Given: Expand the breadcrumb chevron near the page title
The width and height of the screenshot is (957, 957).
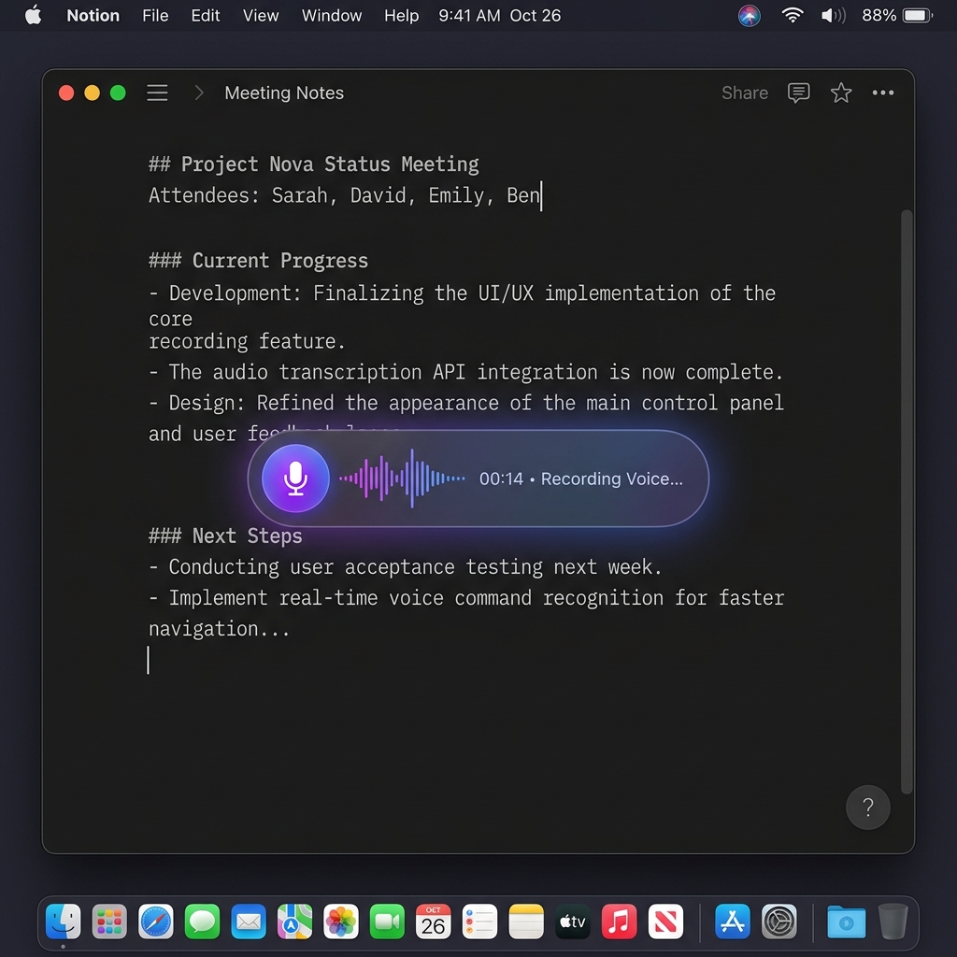Looking at the screenshot, I should (198, 93).
